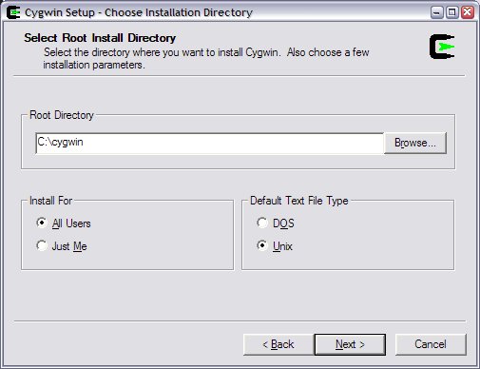Cancel the Cygwin installation

tap(431, 344)
